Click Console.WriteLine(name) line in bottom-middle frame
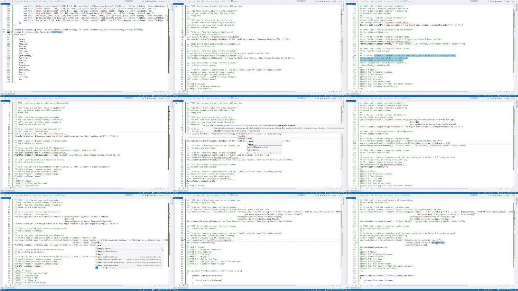The width and height of the screenshot is (518, 291). click(209, 280)
